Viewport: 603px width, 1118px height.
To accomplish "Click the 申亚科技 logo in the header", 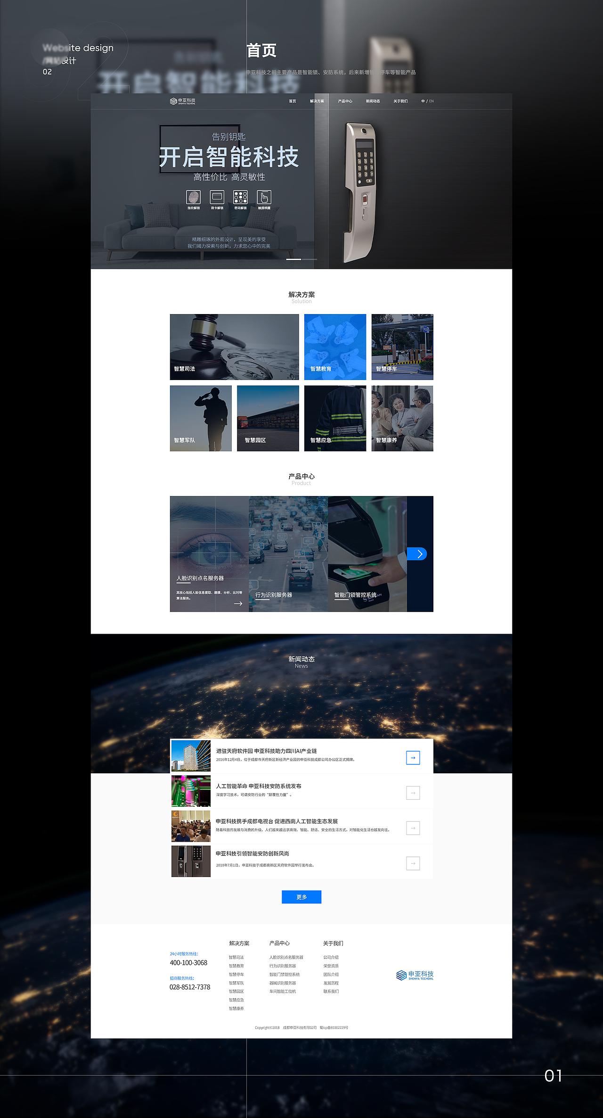I will tap(183, 101).
